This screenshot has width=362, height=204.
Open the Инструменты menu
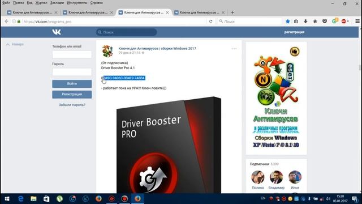77,3
